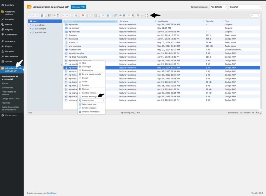266x196 pixels.
Task: Click the redo arrow in toolbar
Action: pos(67,15)
